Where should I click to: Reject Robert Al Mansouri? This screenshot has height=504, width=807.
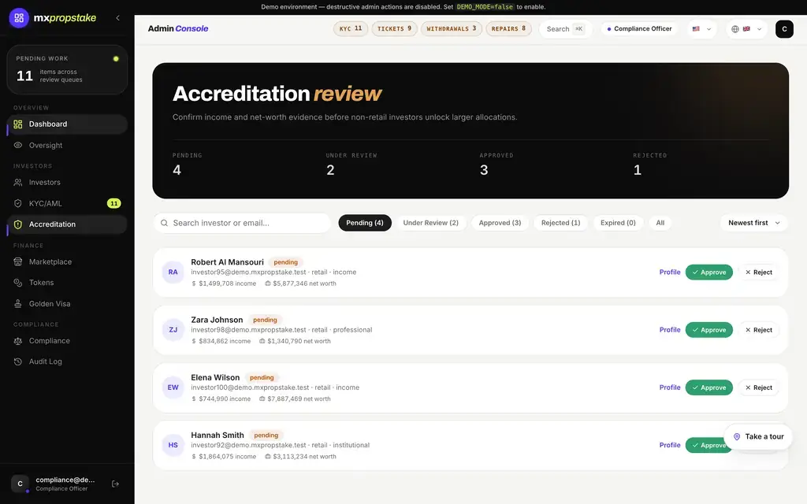coord(759,272)
